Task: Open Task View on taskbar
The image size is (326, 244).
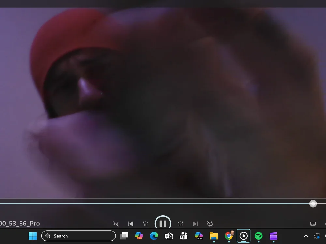Action: coord(124,236)
